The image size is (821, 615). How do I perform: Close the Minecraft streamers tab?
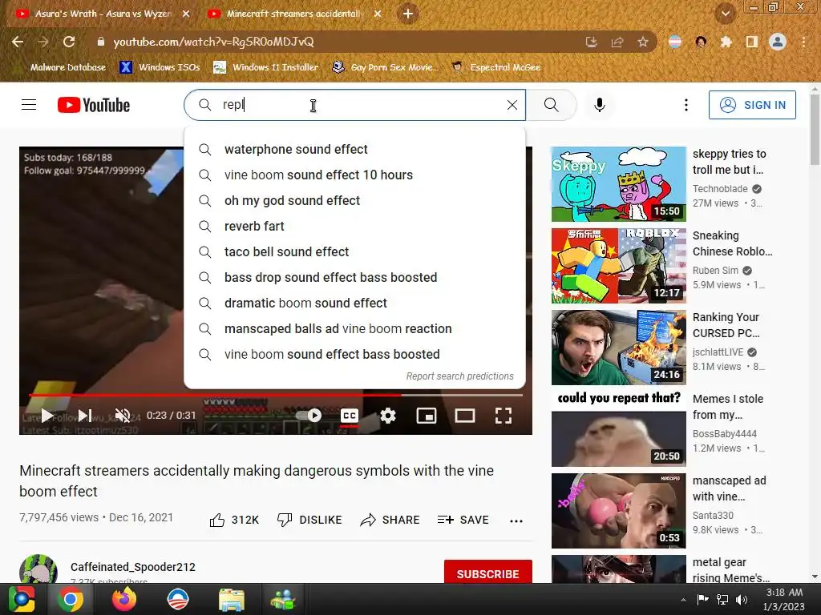[x=378, y=14]
